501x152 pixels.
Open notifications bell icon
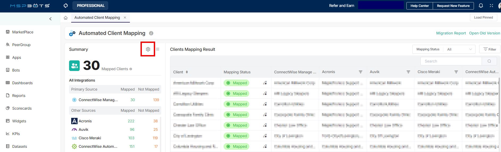point(481,6)
